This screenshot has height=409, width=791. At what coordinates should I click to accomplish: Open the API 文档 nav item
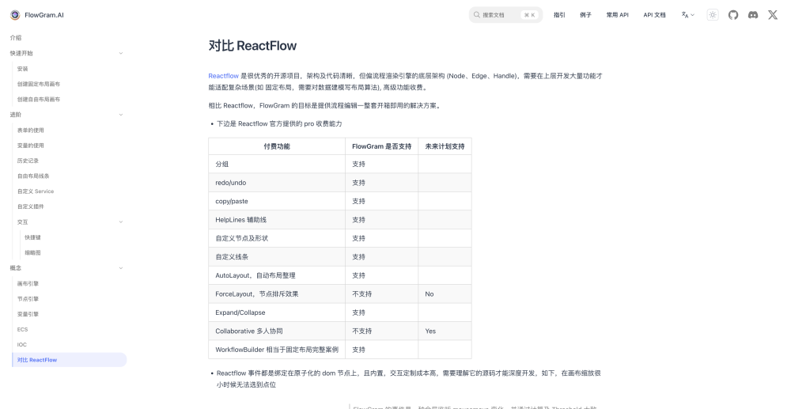point(654,15)
